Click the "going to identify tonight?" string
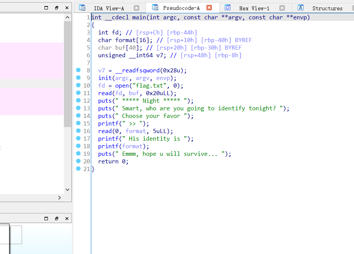 (x=232, y=108)
